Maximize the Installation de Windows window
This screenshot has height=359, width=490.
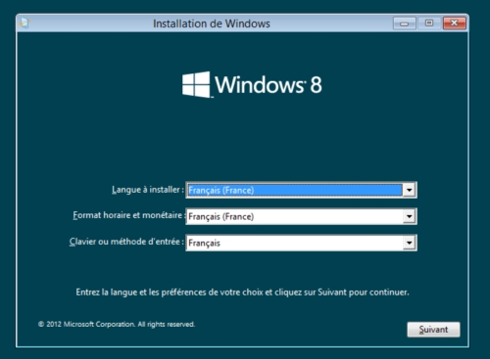tap(429, 23)
